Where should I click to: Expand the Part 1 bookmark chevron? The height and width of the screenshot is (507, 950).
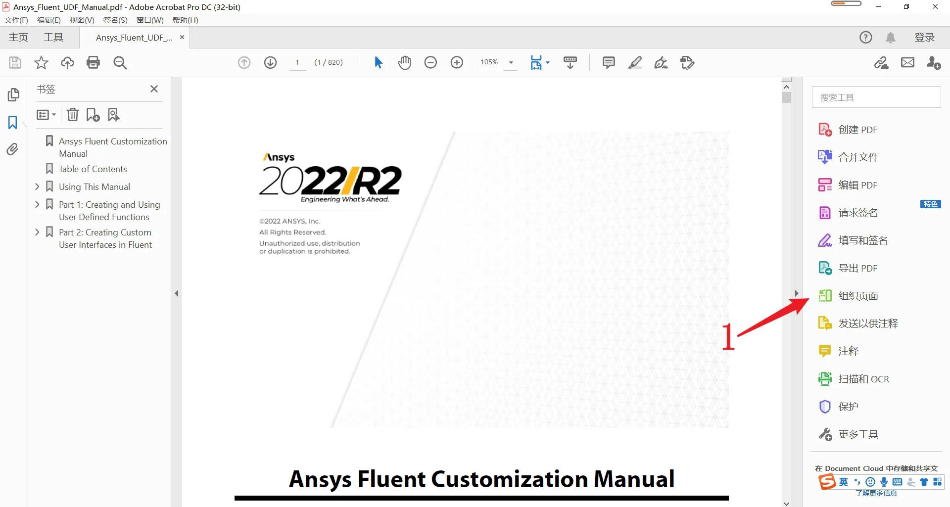[x=37, y=204]
